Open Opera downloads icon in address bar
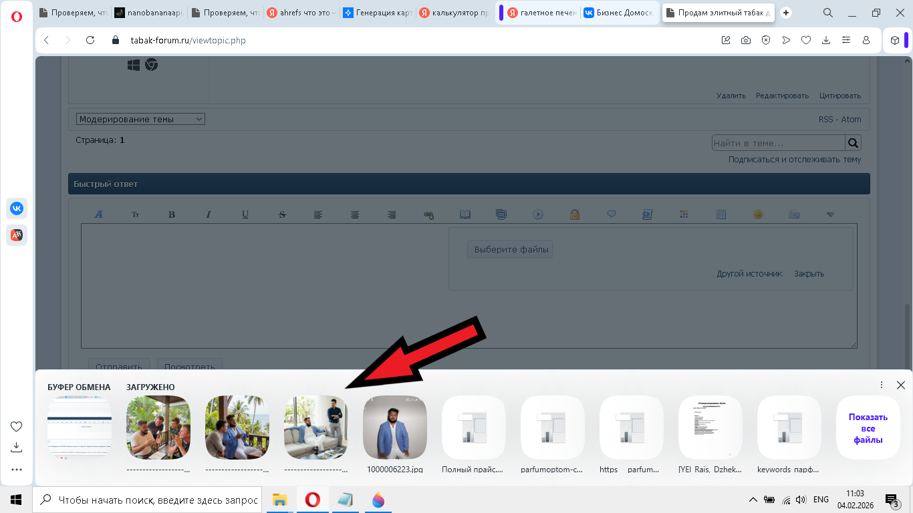Viewport: 913px width, 513px height. tap(826, 40)
